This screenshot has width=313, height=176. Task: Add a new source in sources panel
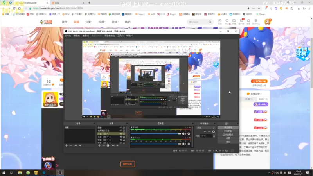pos(99,145)
